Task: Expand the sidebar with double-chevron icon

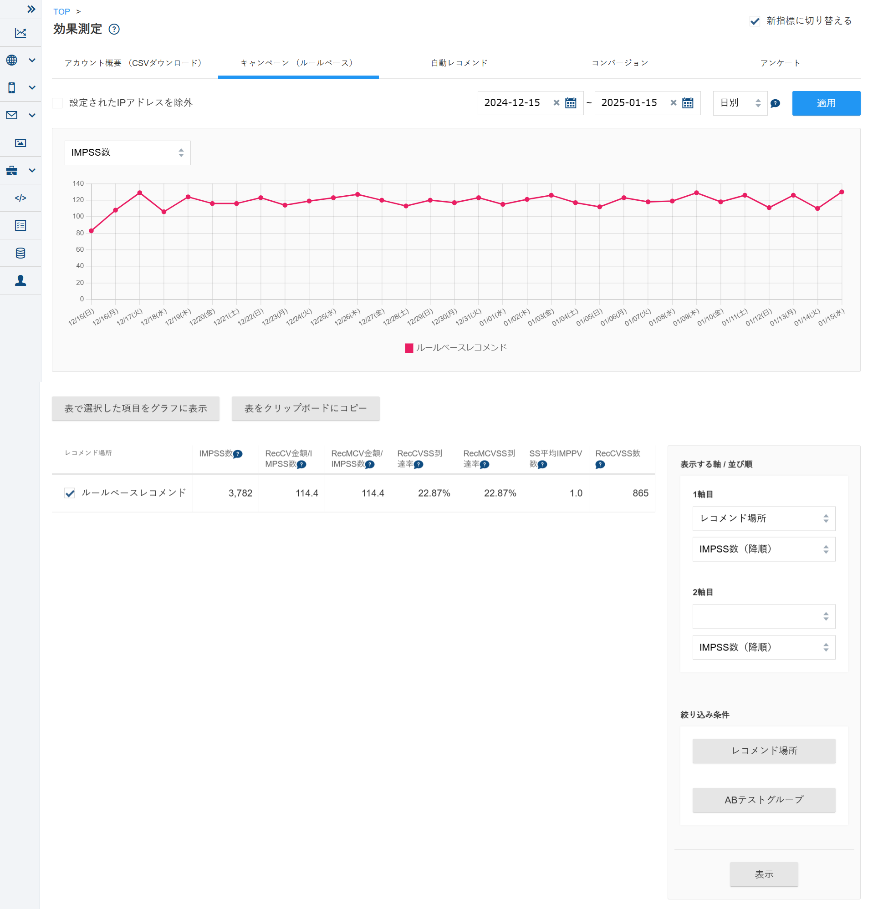Action: coord(31,9)
